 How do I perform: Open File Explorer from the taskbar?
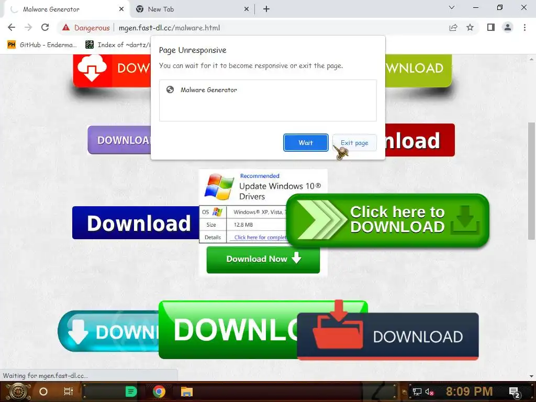coord(187,392)
